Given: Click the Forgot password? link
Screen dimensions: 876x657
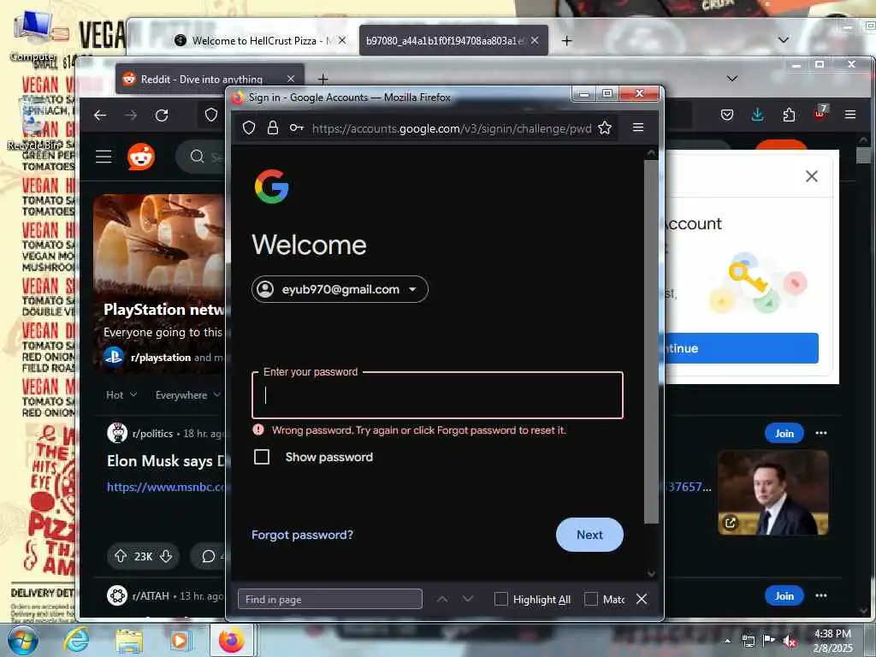Looking at the screenshot, I should coord(302,535).
